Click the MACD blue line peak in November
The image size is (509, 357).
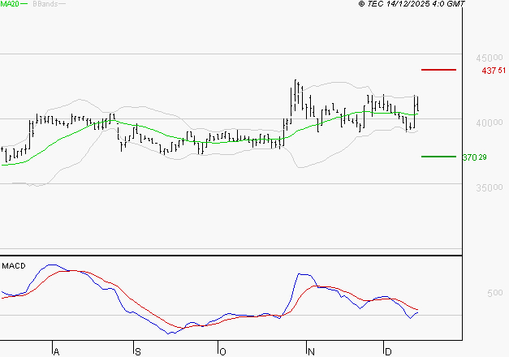point(302,274)
